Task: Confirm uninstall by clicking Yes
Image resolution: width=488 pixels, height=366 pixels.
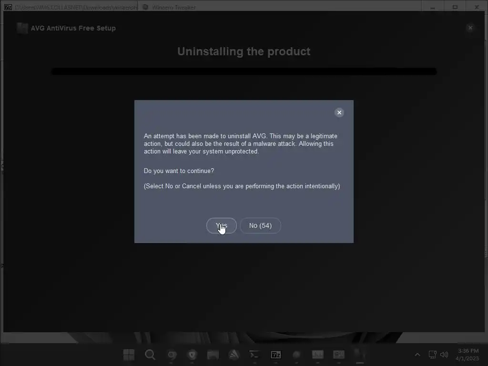Action: (221, 225)
